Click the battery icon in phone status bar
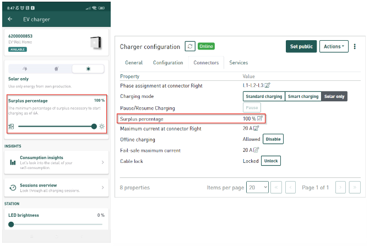The width and height of the screenshot is (369, 246). coord(101,8)
